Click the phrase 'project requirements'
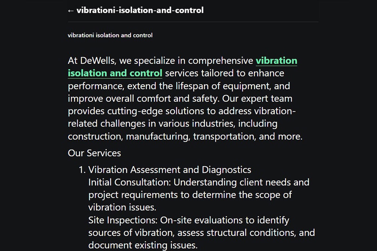377x251 pixels. pyautogui.click(x=133, y=195)
